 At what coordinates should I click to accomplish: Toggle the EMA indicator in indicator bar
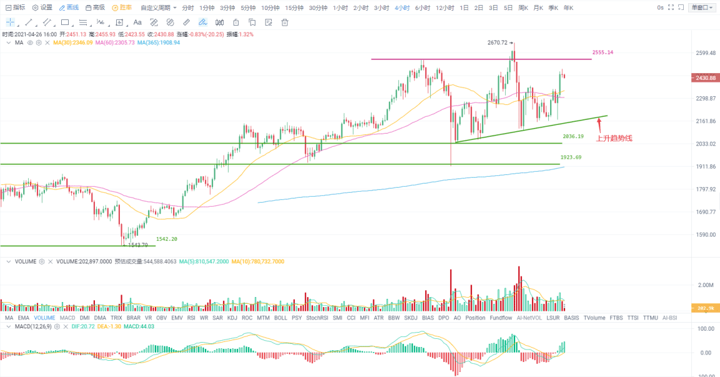(x=24, y=318)
